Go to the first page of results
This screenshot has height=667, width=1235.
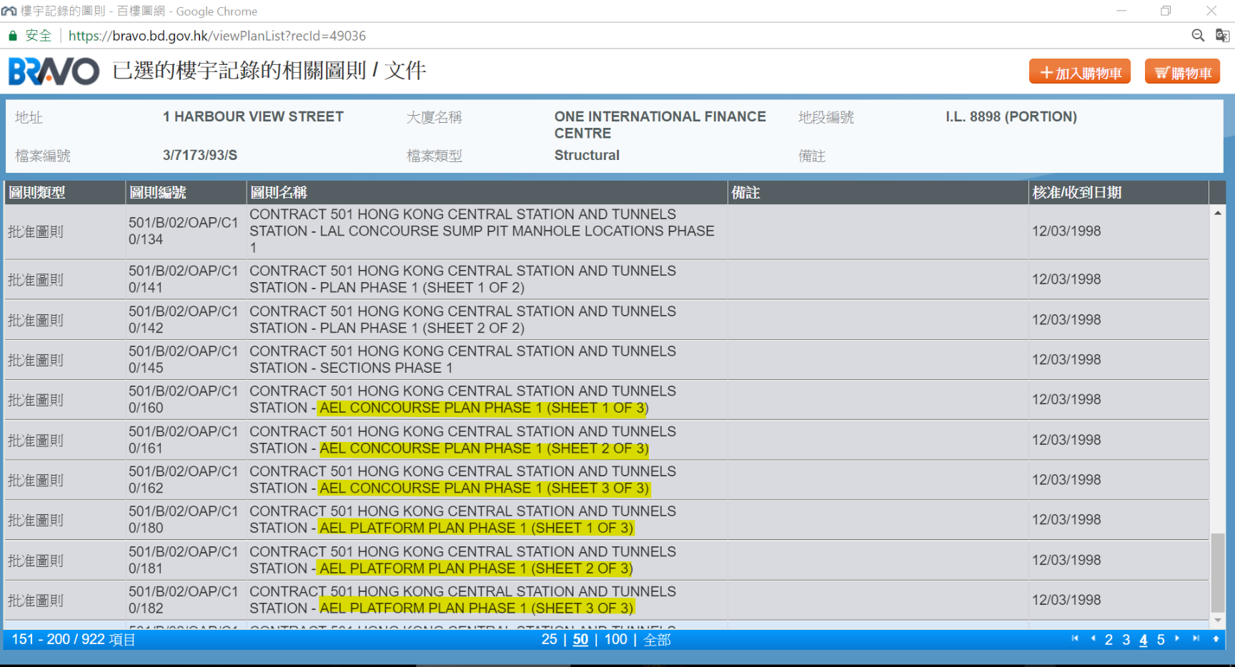point(1075,638)
